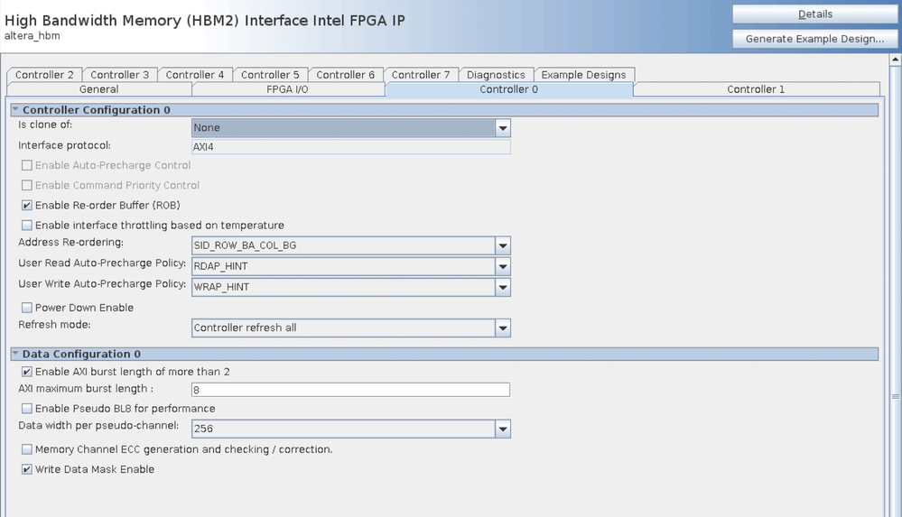Open the Details button
The image size is (902, 517).
point(814,14)
